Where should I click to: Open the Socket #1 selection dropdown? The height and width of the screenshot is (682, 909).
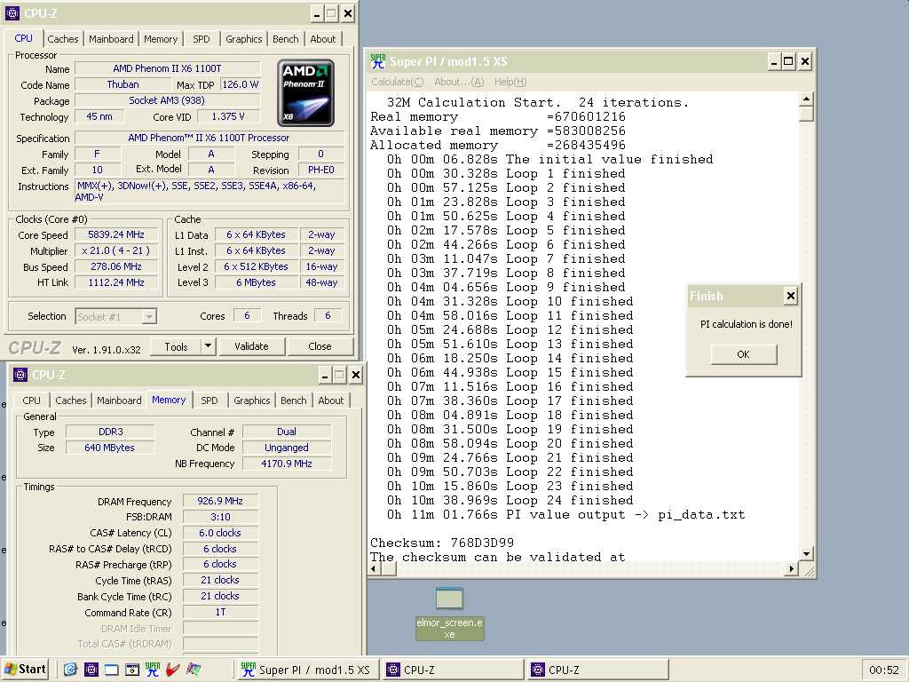pos(115,317)
